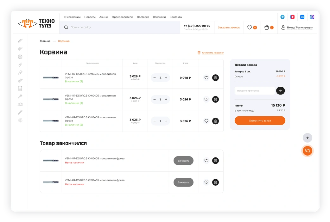
Task: Toggle favorite heart on third cart row
Action: 206,121
